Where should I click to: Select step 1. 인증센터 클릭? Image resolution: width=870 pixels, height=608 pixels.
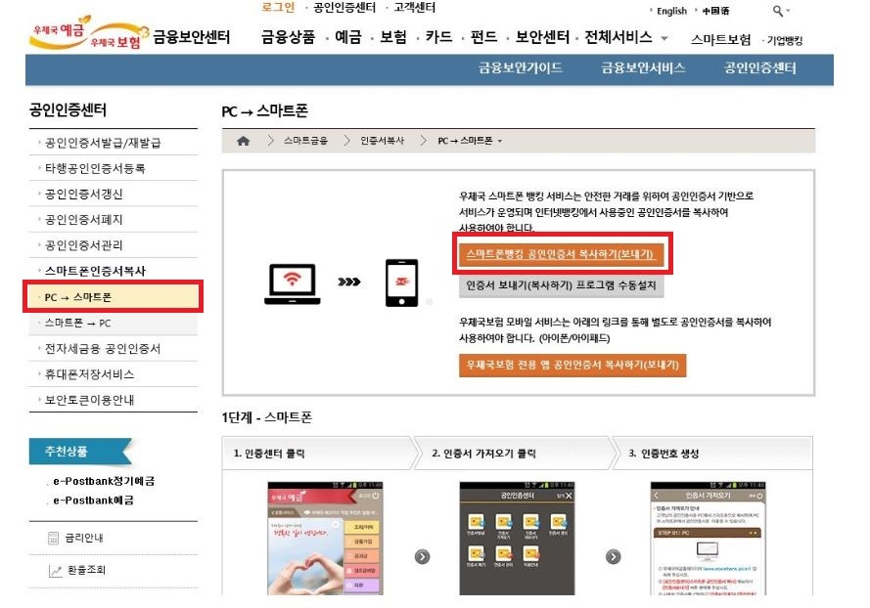[x=319, y=454]
